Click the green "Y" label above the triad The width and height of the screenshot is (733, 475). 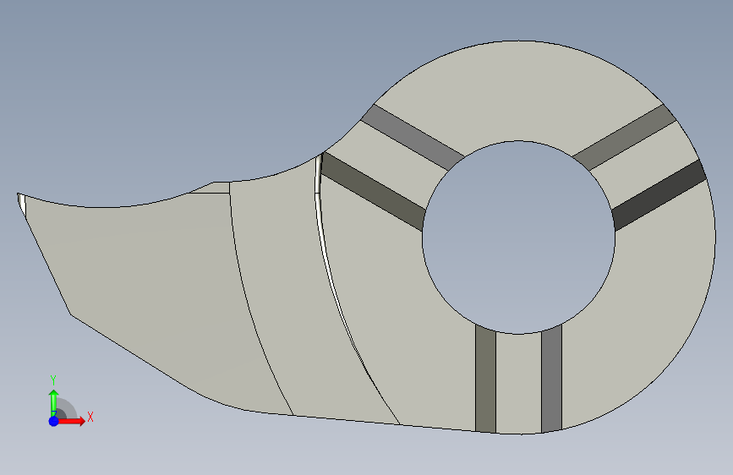tap(53, 380)
